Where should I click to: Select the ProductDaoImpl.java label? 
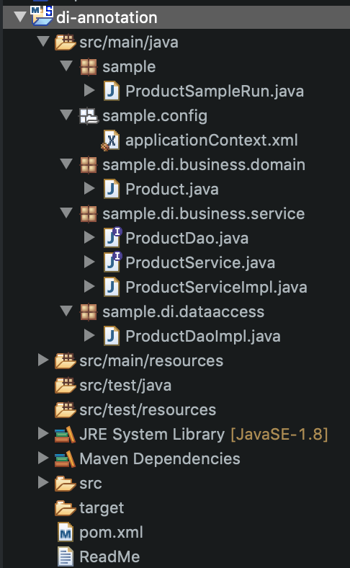pos(203,336)
